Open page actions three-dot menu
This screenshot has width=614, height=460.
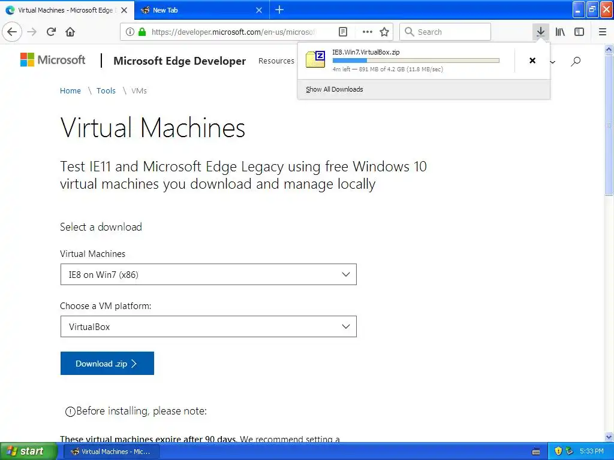click(x=368, y=32)
